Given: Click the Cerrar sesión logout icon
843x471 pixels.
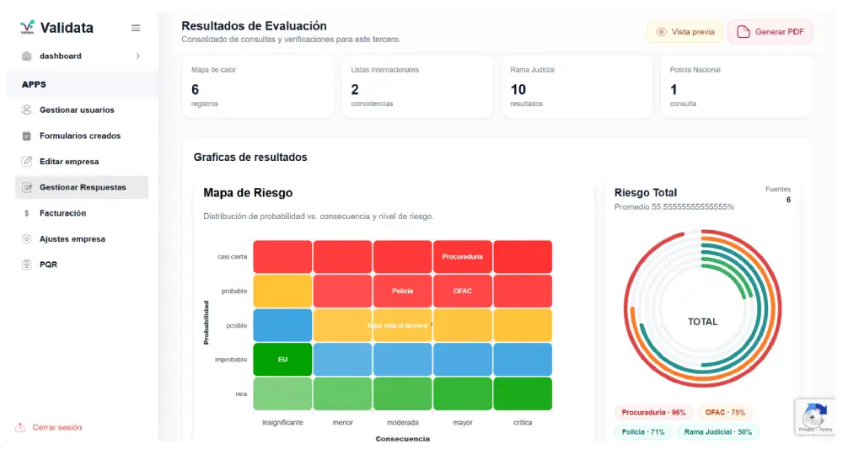Looking at the screenshot, I should [20, 427].
